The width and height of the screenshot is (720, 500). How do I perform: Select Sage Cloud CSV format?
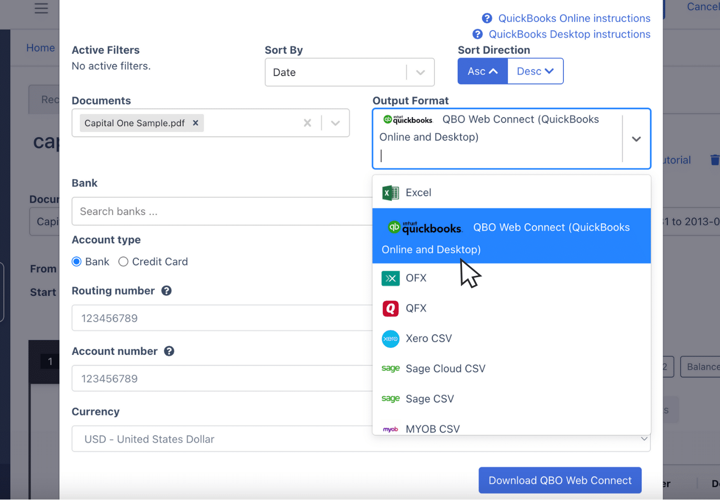[x=445, y=368]
